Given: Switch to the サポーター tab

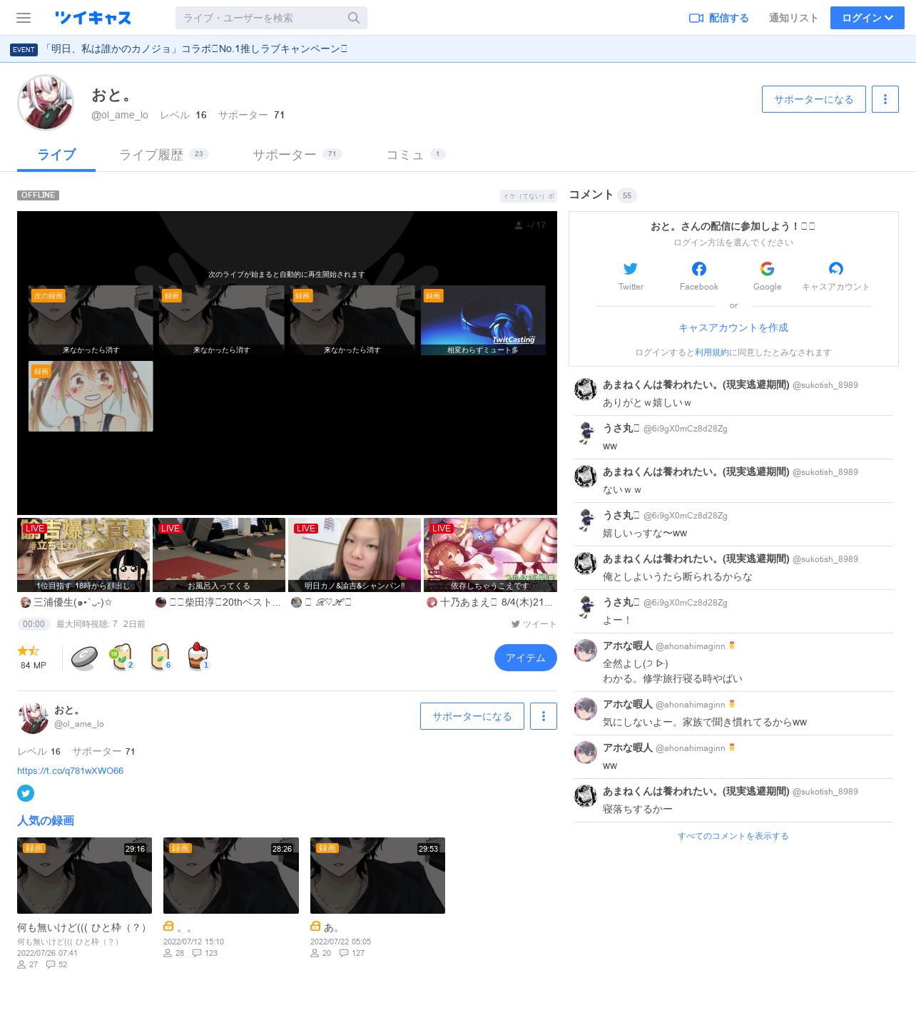Looking at the screenshot, I should point(297,155).
